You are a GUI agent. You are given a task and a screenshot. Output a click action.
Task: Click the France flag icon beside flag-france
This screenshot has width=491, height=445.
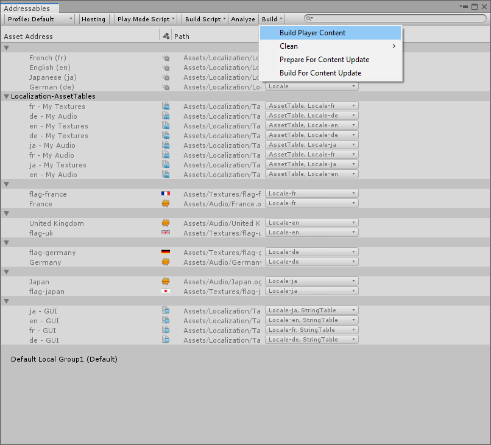pyautogui.click(x=166, y=194)
